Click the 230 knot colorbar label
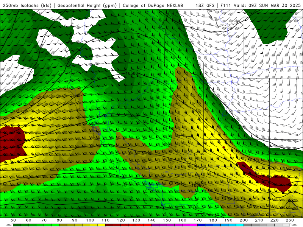The width and height of the screenshot is (303, 227). coord(290,220)
